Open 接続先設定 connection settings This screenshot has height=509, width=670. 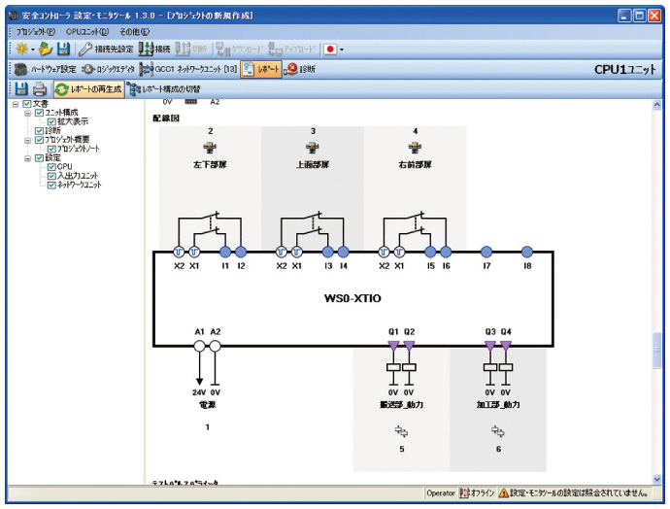pyautogui.click(x=106, y=49)
